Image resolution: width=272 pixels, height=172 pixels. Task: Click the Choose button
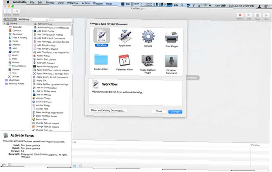click(x=175, y=112)
